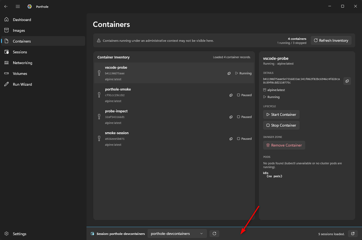Click the container icon beside smoke-session
Viewport: 362px width, 240px height.
tap(99, 138)
